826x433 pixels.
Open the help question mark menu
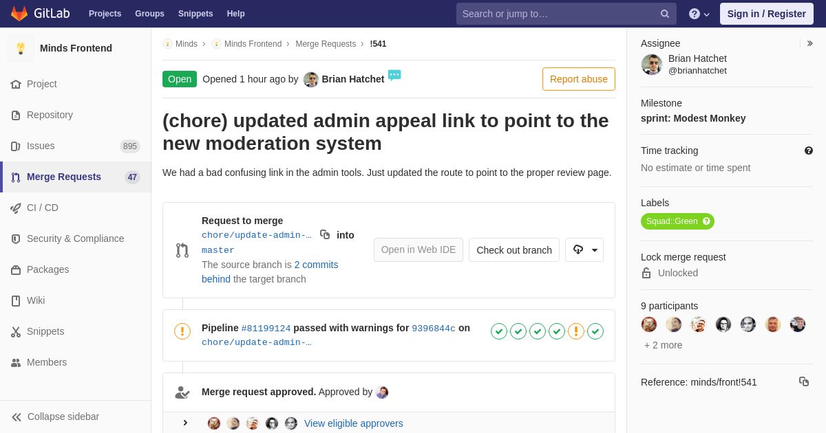(699, 14)
